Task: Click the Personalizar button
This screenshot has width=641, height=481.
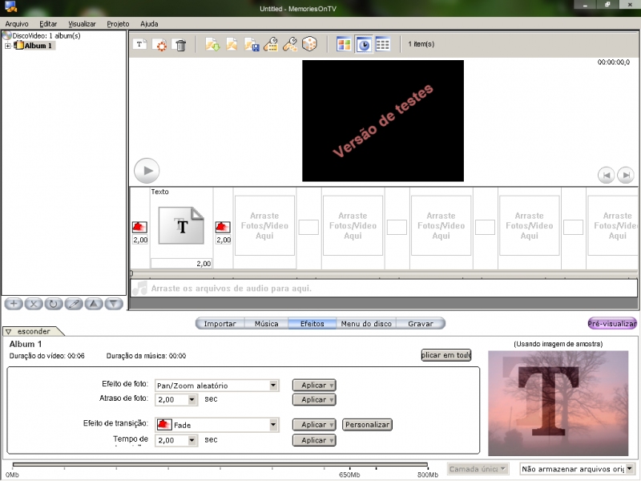Action: tap(367, 425)
